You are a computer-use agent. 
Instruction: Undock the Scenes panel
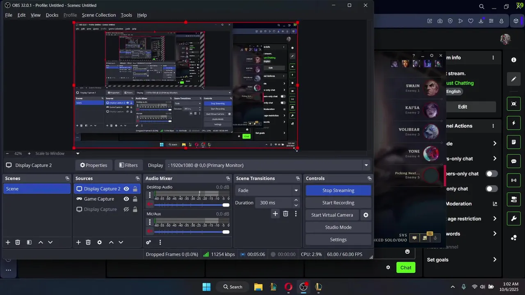(67, 178)
